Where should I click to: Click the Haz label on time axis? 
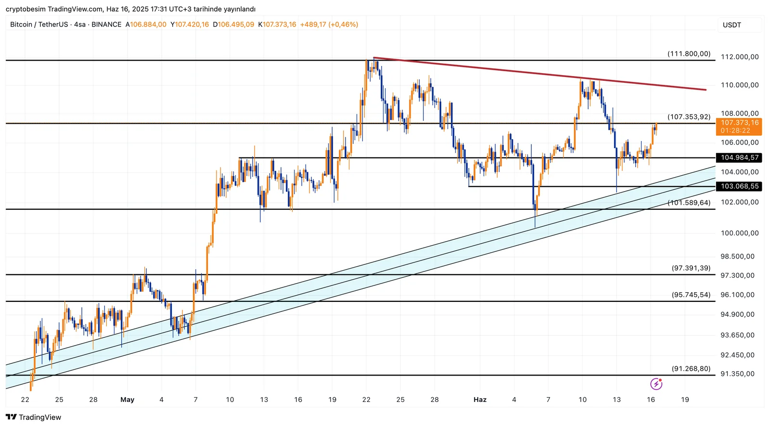(480, 400)
